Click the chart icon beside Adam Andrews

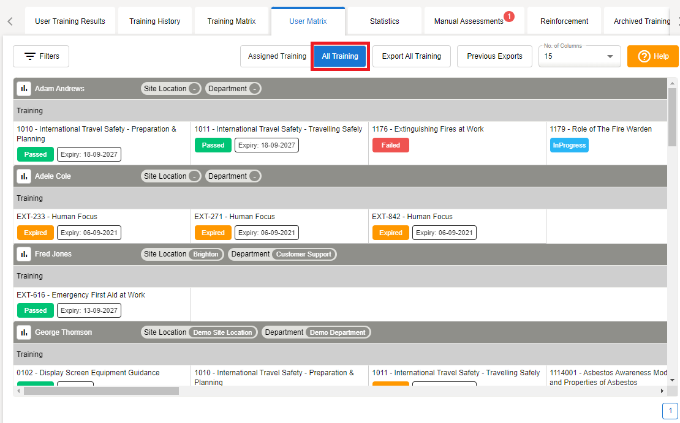coord(24,89)
